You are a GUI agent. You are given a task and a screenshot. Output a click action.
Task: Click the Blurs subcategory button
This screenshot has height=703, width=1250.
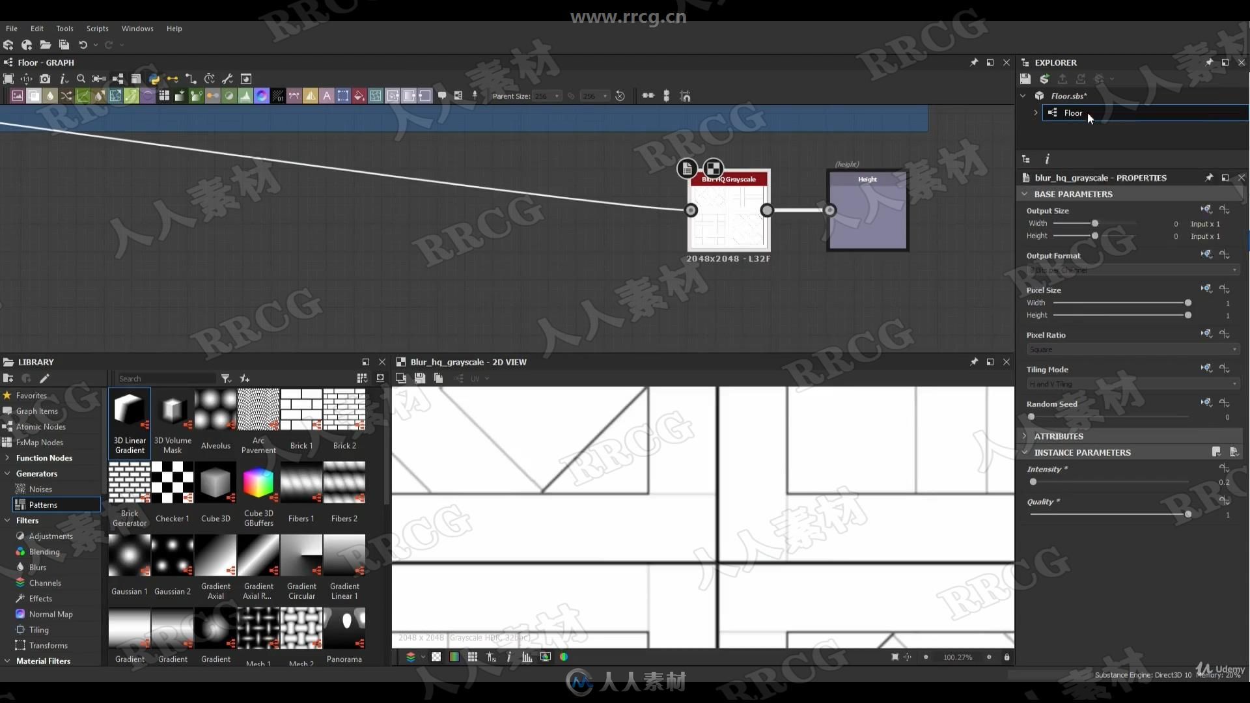[x=38, y=566]
